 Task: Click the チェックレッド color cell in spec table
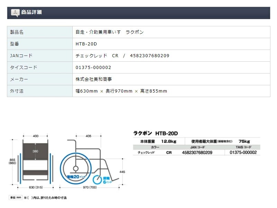tap(146, 153)
